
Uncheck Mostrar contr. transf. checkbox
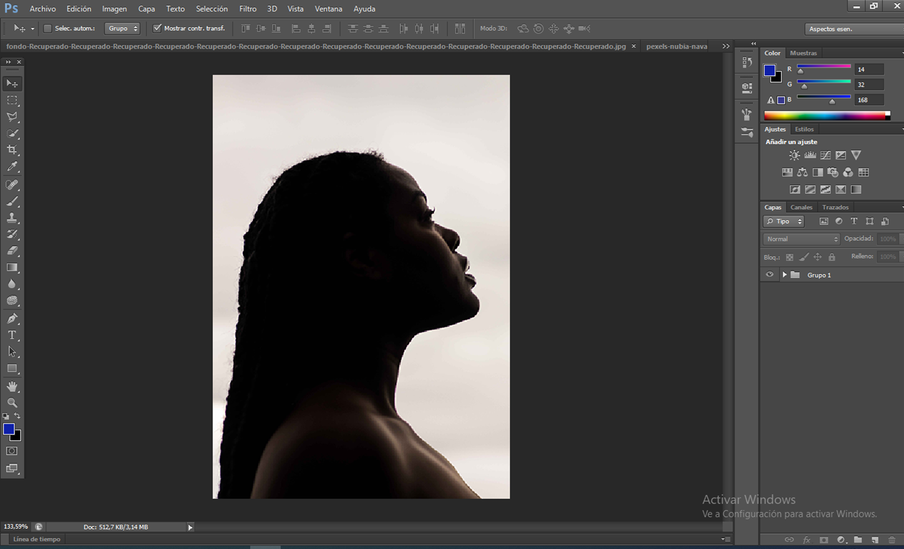click(157, 28)
